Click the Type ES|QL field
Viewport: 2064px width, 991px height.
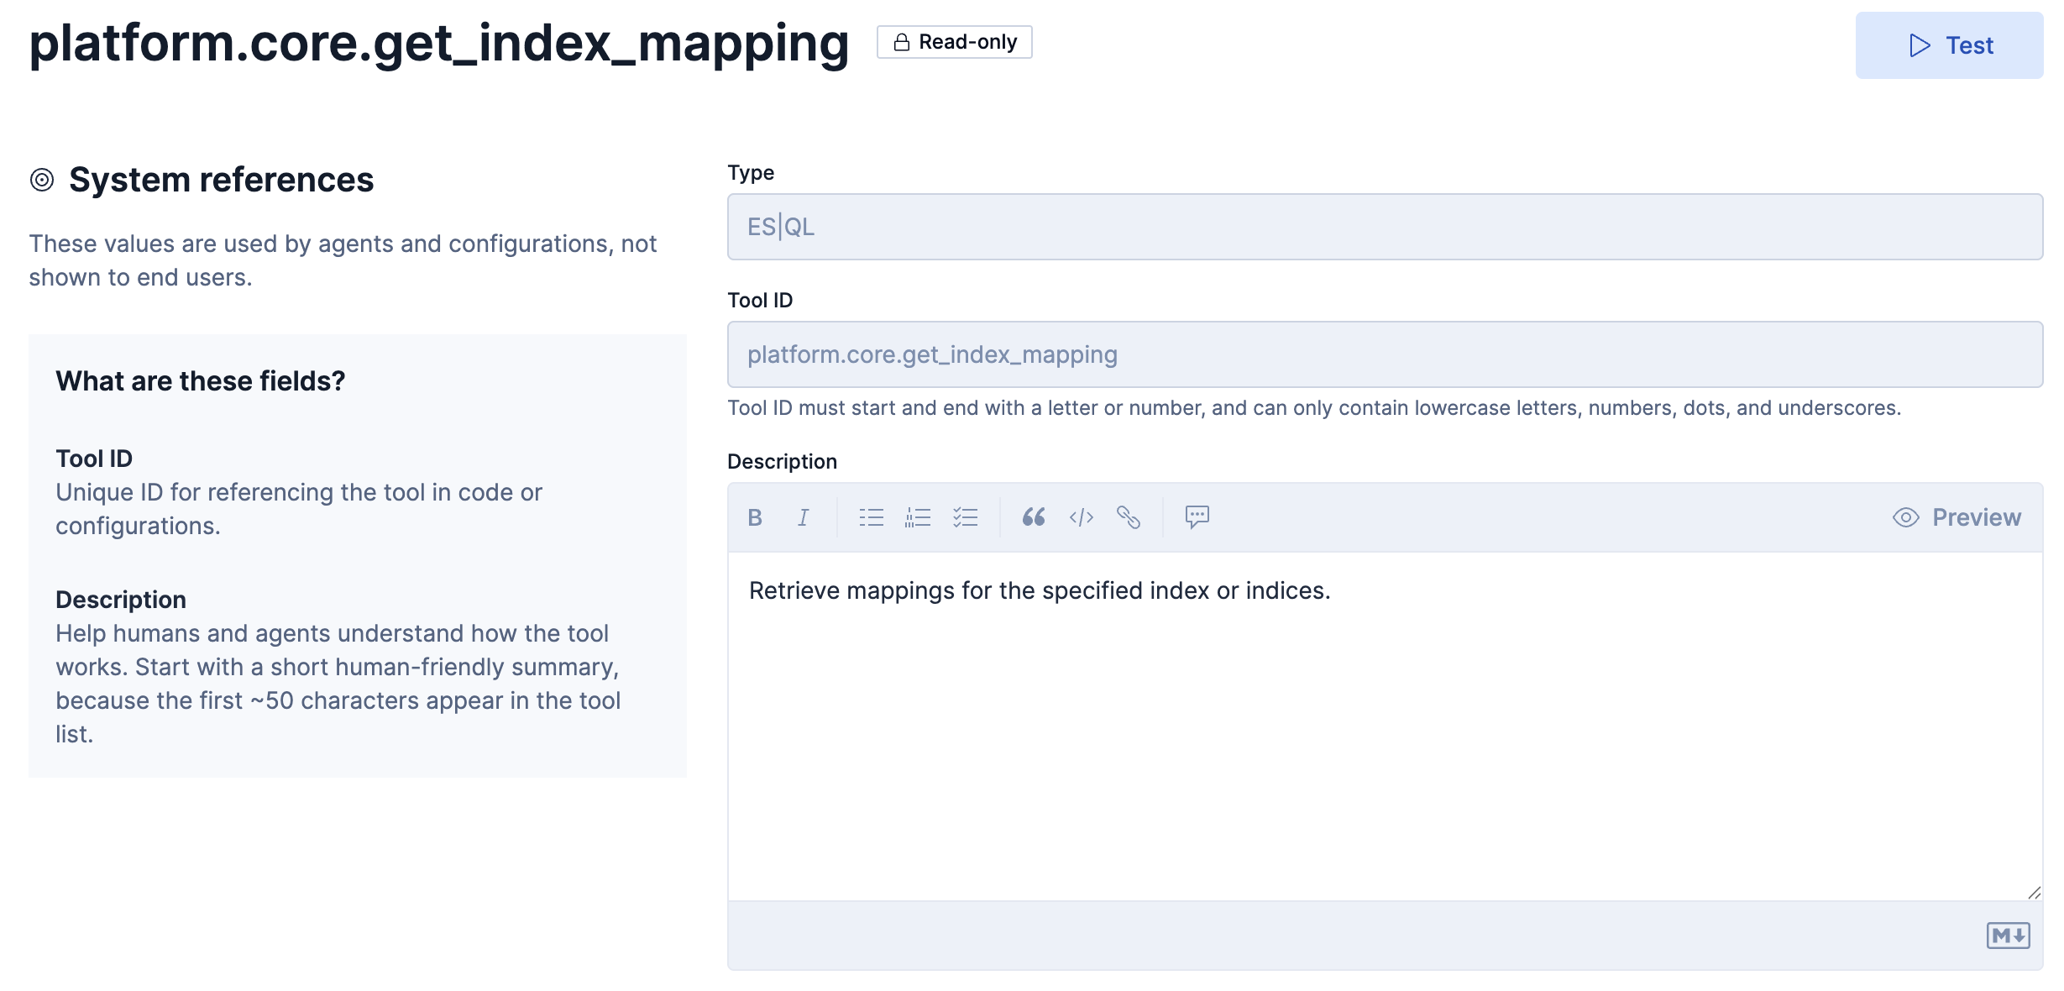(x=1384, y=227)
